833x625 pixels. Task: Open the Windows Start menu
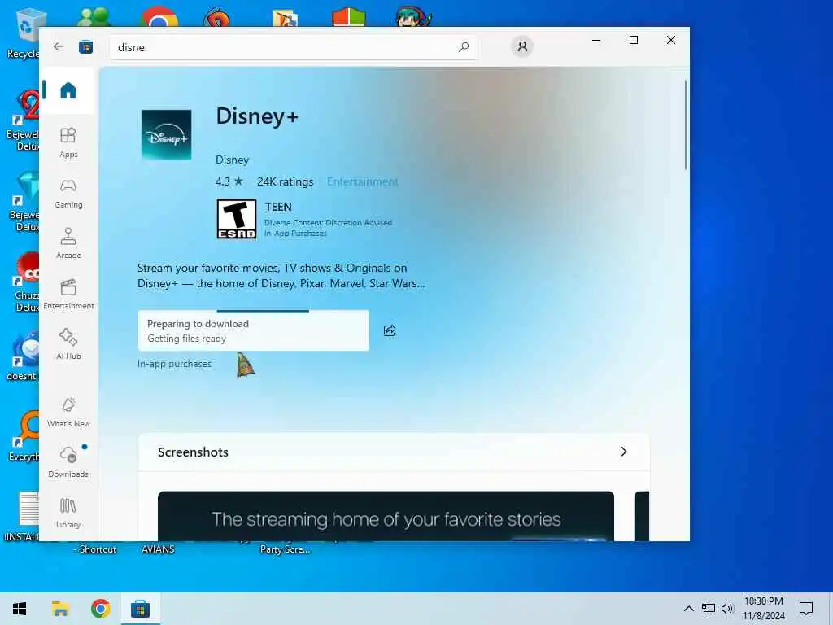(20, 609)
